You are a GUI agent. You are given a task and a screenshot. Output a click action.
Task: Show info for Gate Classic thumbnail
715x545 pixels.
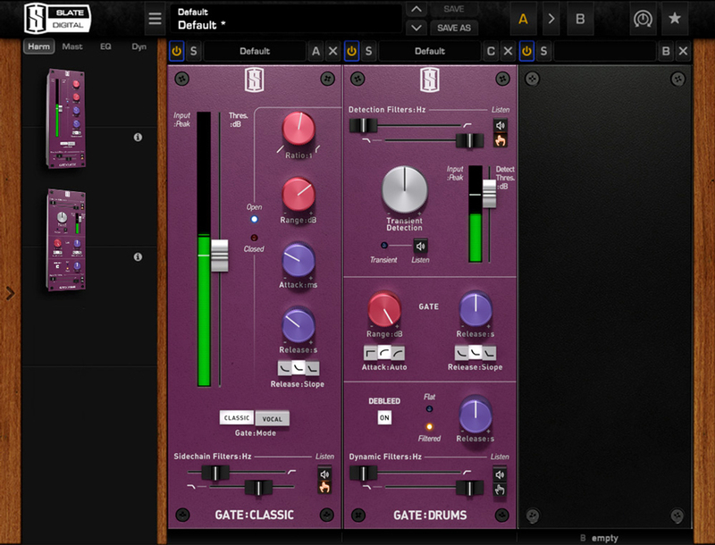(x=138, y=138)
